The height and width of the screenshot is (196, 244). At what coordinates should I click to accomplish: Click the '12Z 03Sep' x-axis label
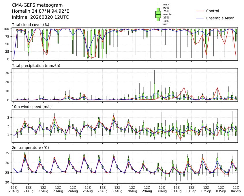221,189
